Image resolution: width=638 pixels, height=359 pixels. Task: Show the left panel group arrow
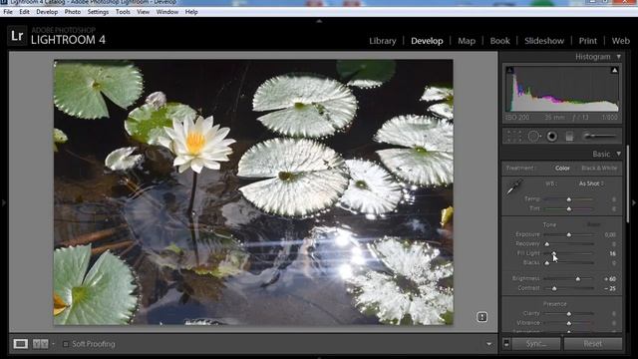click(x=4, y=202)
